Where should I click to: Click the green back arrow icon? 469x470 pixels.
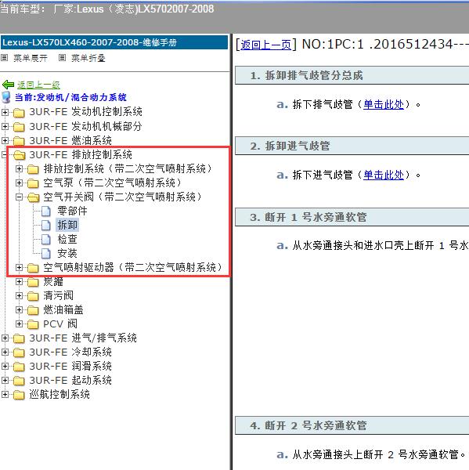coord(8,85)
